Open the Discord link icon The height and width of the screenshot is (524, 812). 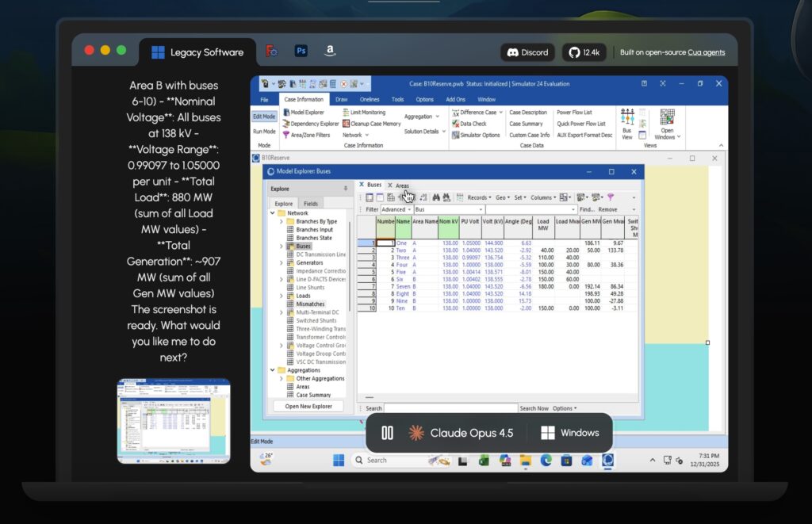click(x=527, y=52)
